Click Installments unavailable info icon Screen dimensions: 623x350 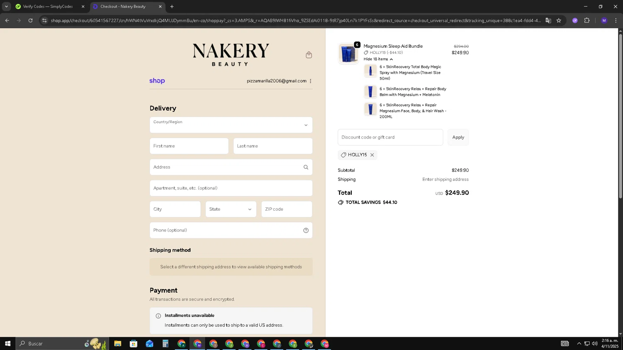[x=158, y=316]
